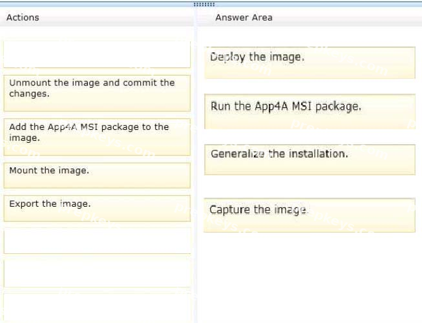The width and height of the screenshot is (422, 323).
Task: Click 'Run the App4A MSI package' step
Action: pyautogui.click(x=310, y=111)
